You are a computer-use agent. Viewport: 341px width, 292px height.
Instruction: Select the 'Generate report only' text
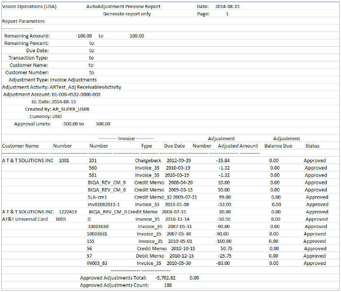click(x=127, y=14)
